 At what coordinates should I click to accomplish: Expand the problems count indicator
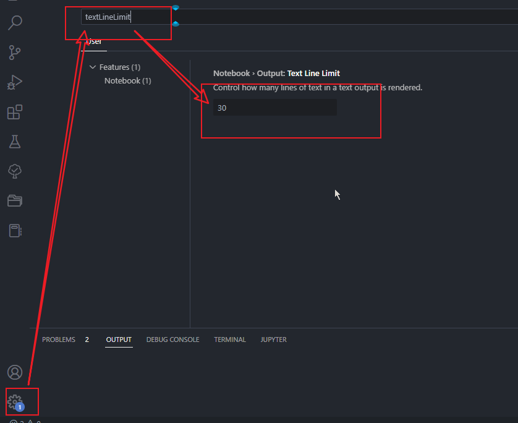pyautogui.click(x=87, y=340)
